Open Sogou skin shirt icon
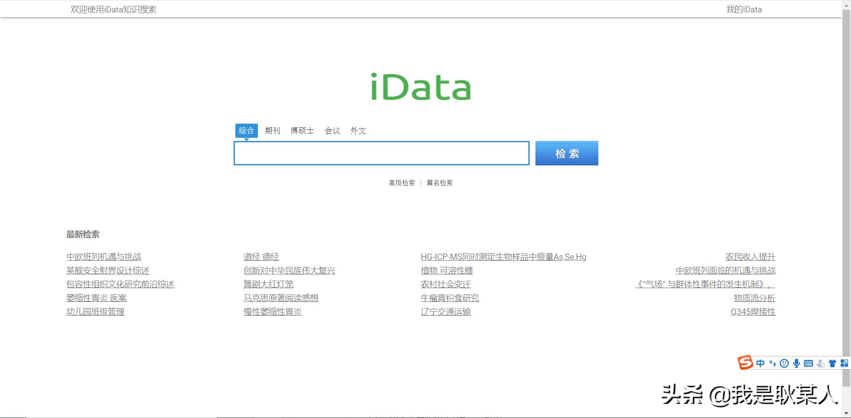851x418 pixels. [x=832, y=363]
